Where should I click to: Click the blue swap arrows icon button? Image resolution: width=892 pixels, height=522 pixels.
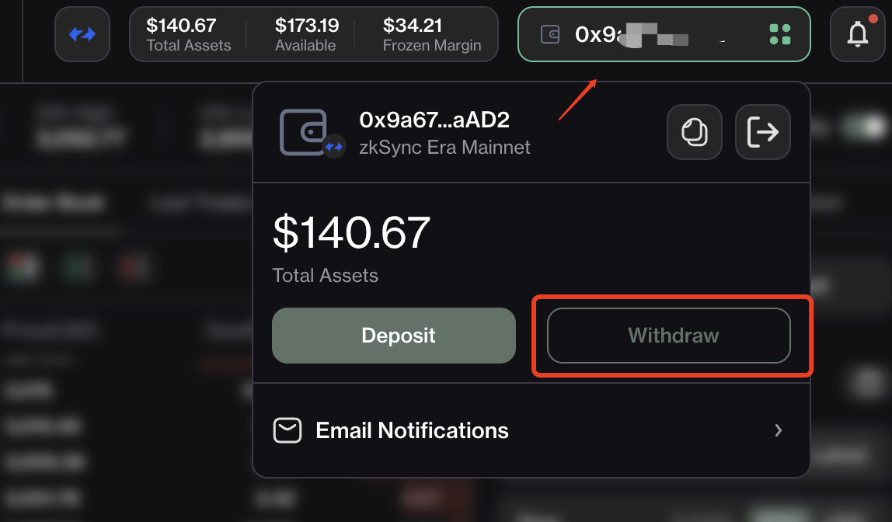(82, 34)
